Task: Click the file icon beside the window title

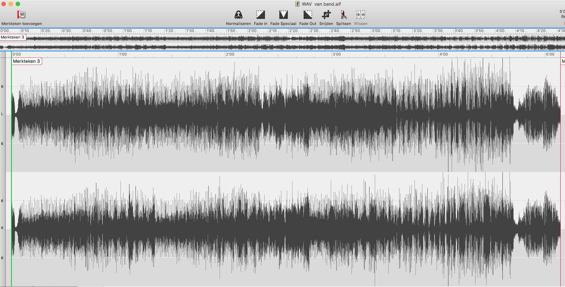Action: coord(297,4)
